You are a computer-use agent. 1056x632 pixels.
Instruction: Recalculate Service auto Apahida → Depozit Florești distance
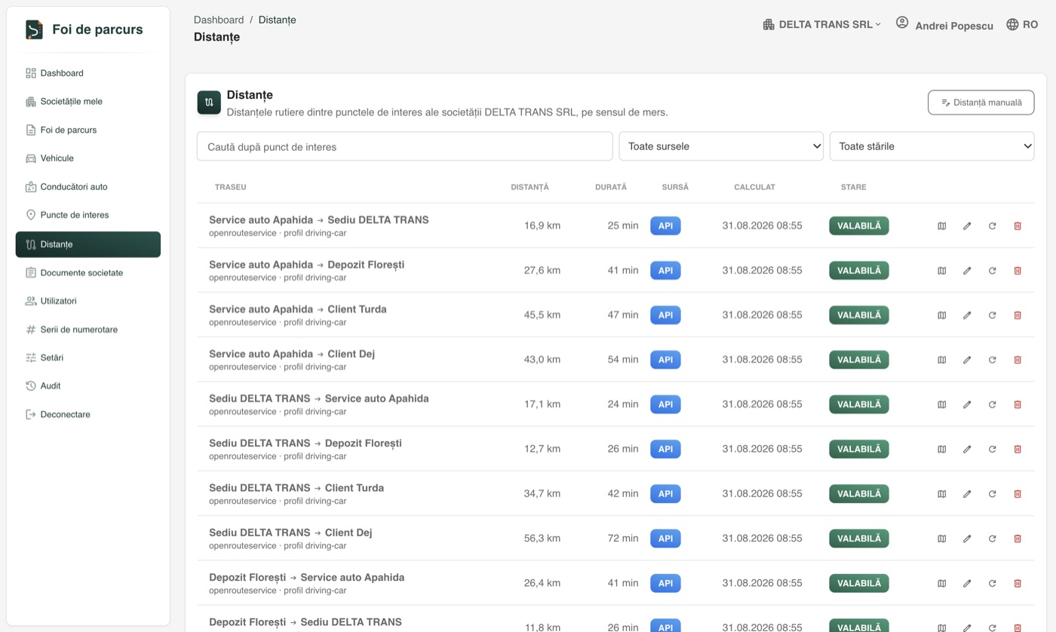(992, 271)
